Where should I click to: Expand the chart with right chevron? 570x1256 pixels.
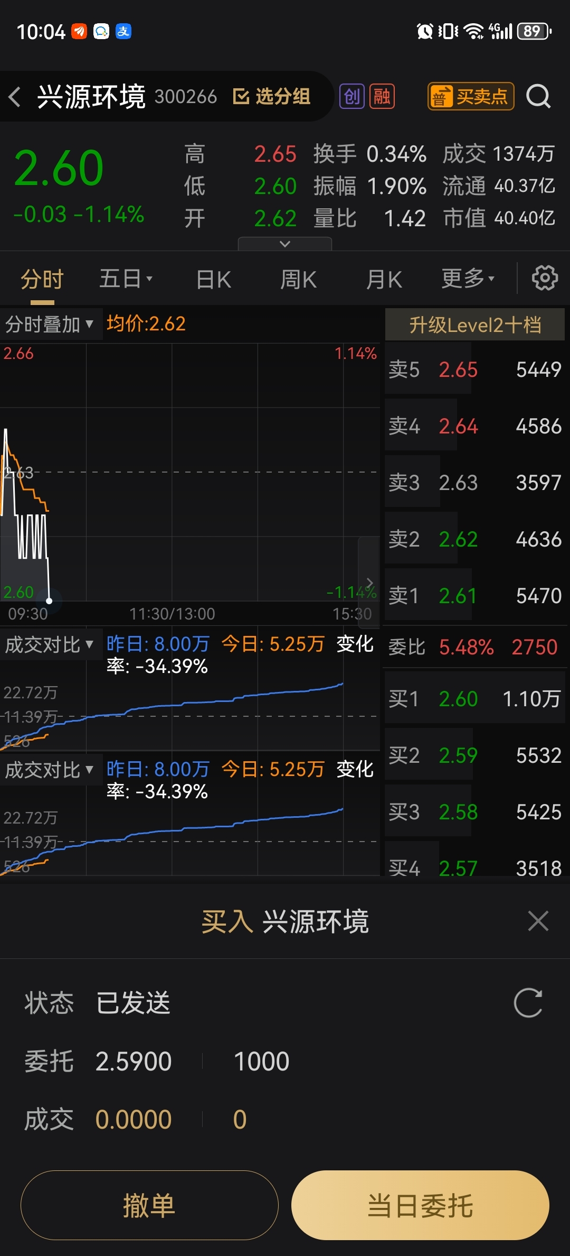coord(369,583)
